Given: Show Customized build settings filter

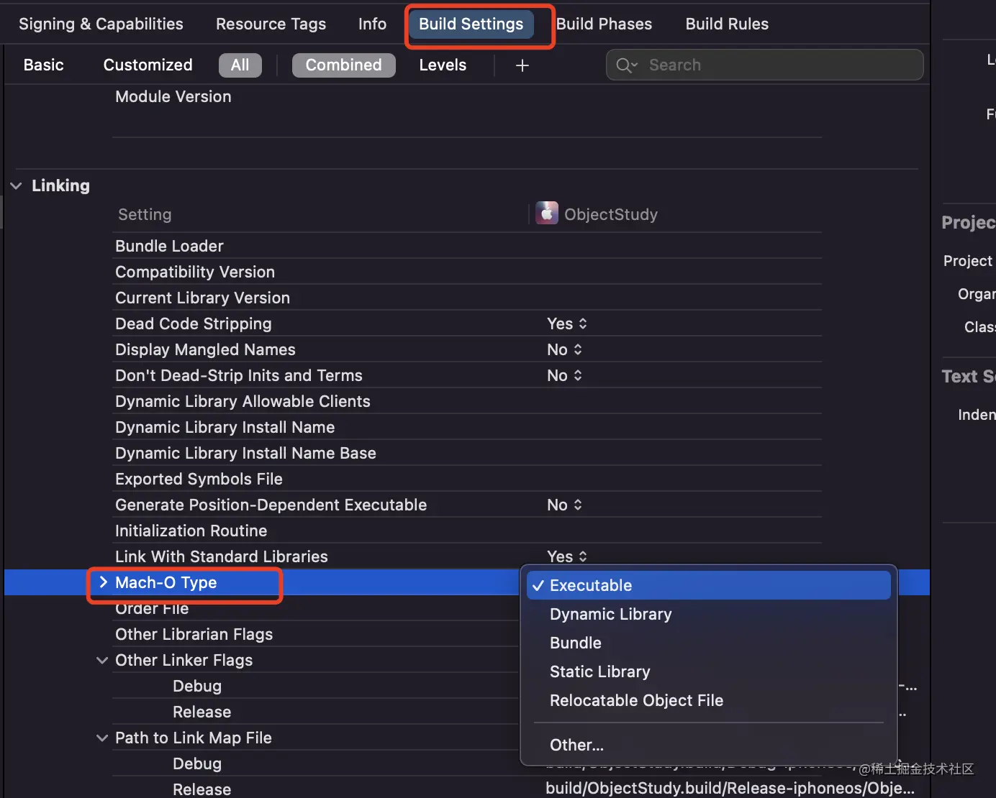Looking at the screenshot, I should 148,65.
